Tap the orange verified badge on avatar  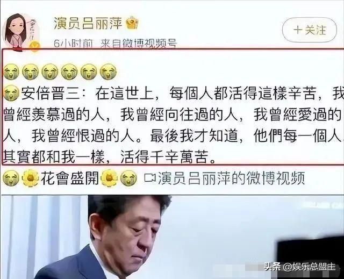point(35,46)
